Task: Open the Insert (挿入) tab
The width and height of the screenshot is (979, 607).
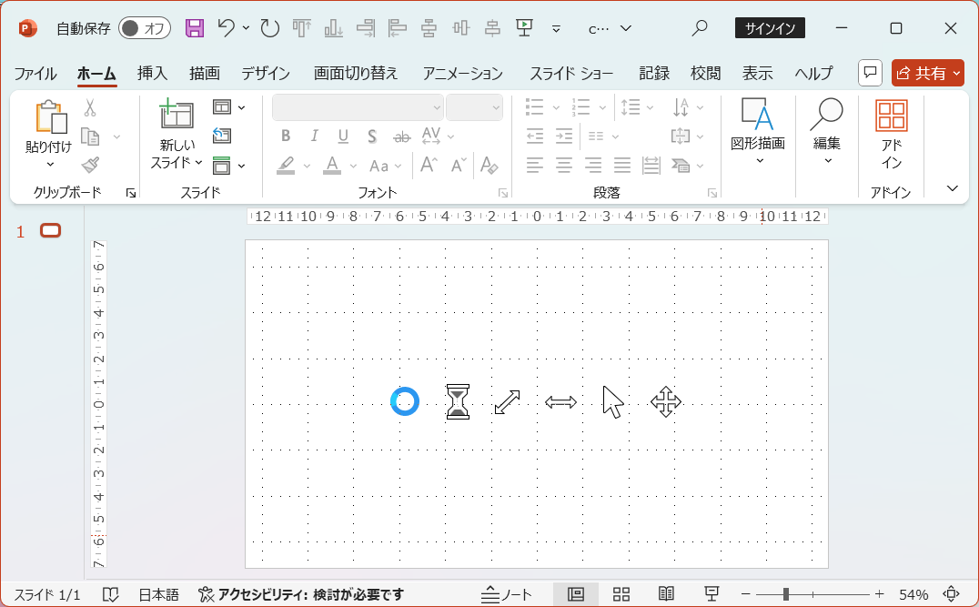Action: tap(152, 74)
